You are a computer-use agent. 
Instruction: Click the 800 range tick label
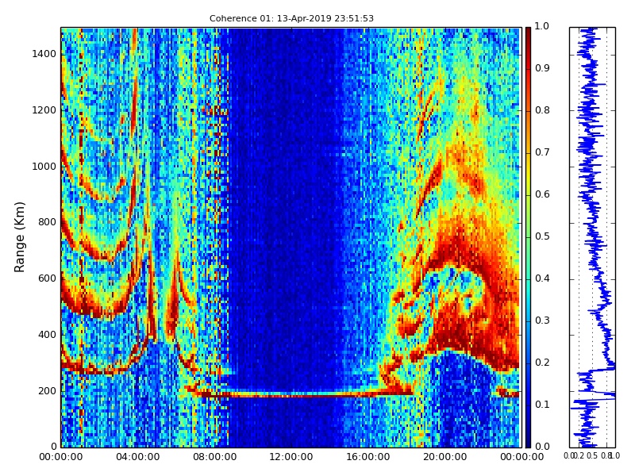47,222
